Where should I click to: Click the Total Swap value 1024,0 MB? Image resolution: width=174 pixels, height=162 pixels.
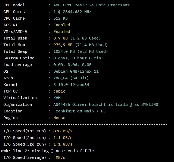coord(64,51)
